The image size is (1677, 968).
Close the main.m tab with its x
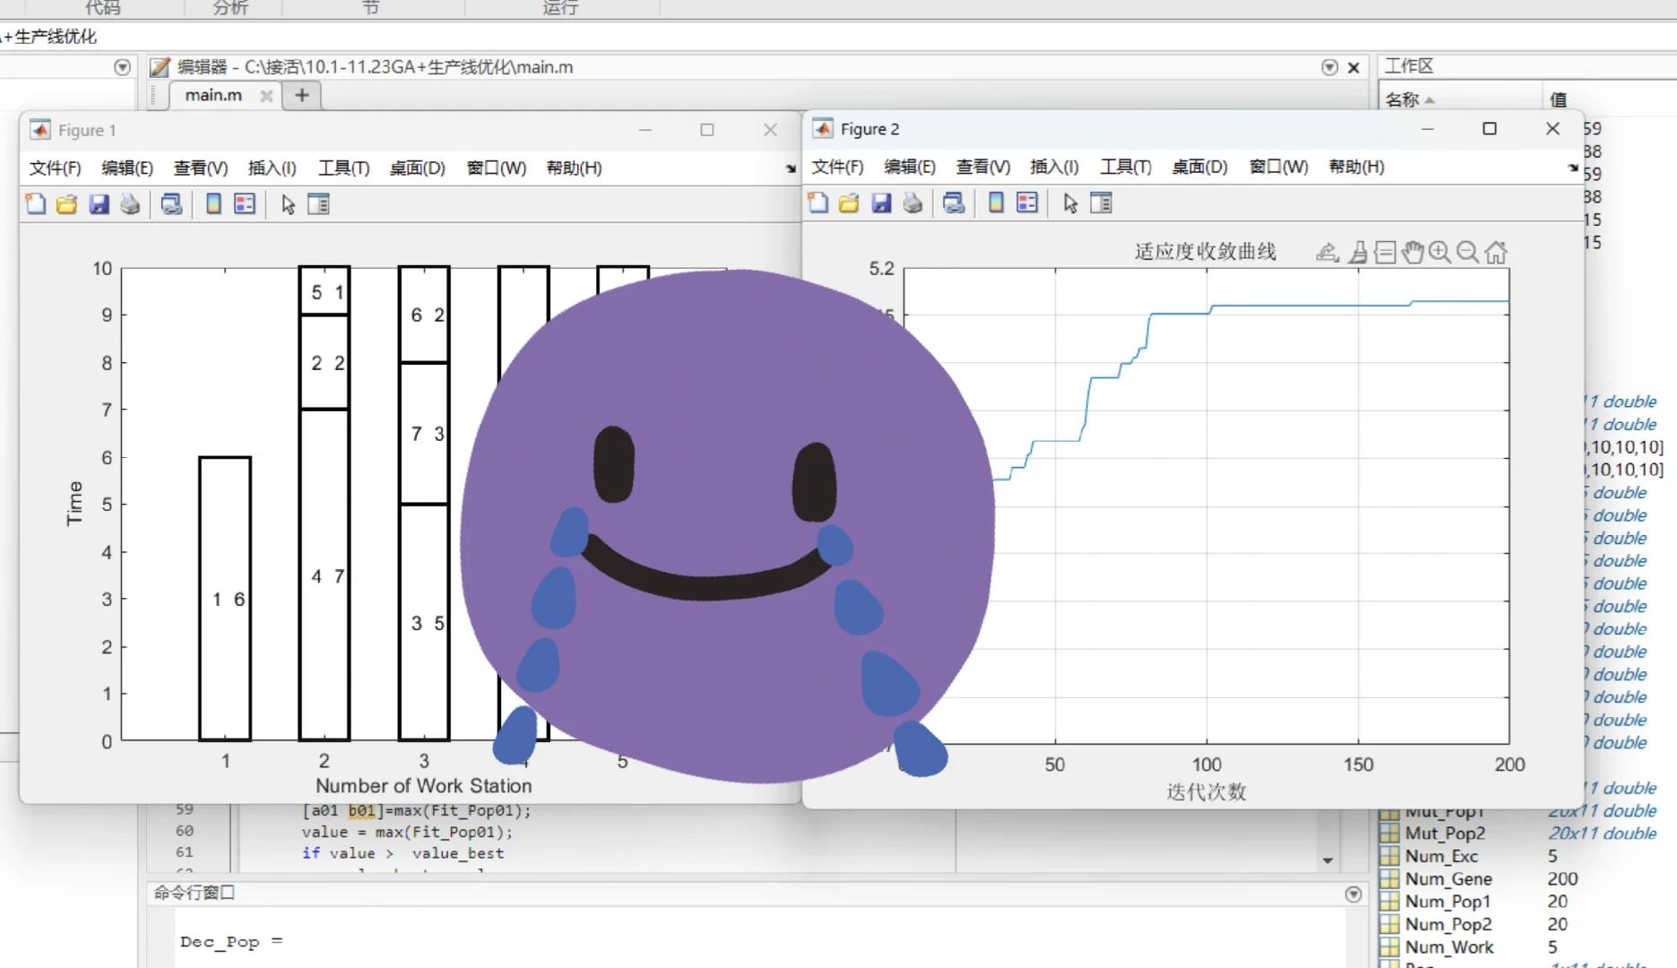click(266, 96)
